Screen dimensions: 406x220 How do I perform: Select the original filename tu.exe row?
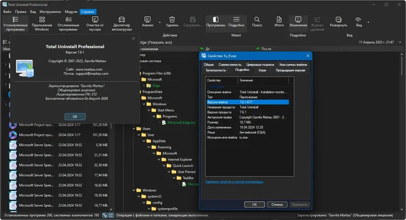(248, 137)
